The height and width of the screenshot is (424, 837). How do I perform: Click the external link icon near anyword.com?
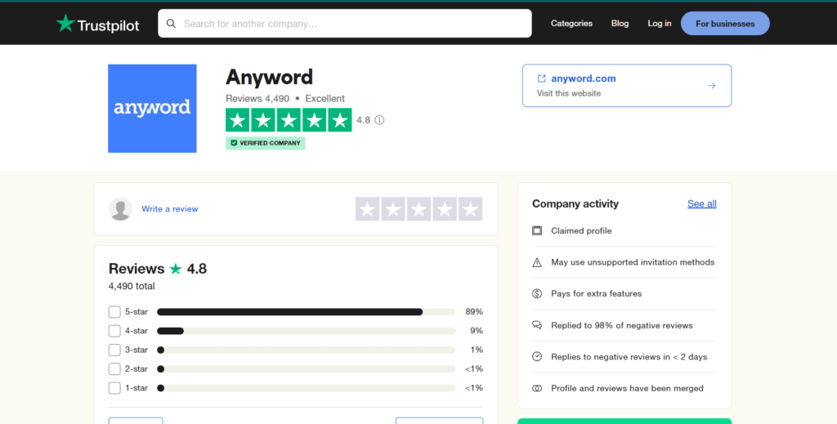point(541,78)
